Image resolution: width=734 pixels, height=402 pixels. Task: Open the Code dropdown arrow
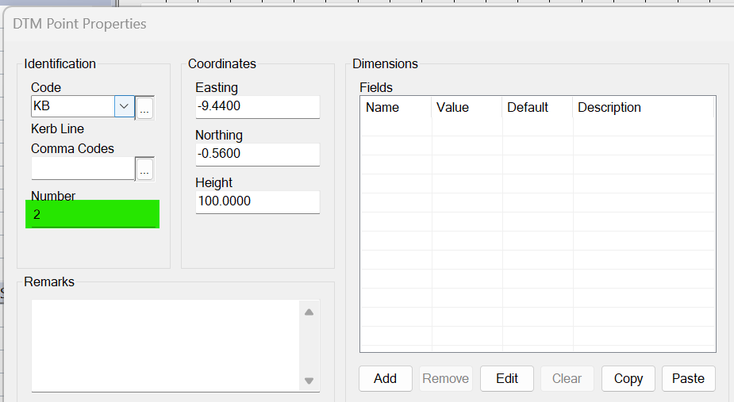(124, 106)
